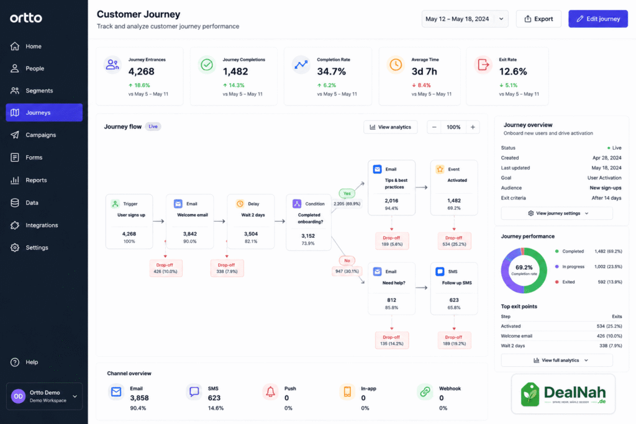The height and width of the screenshot is (424, 636).
Task: Click the Reports bar chart icon
Action: [15, 180]
